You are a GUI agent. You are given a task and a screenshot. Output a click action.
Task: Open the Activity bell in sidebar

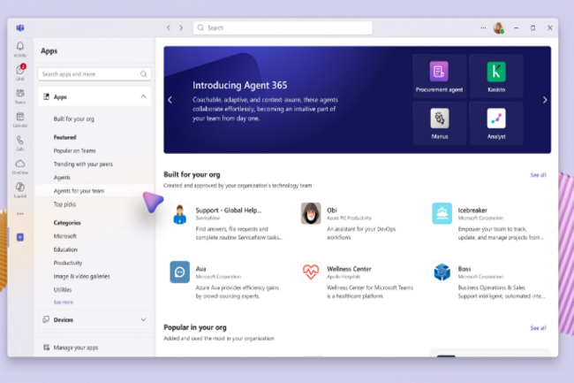(19, 47)
